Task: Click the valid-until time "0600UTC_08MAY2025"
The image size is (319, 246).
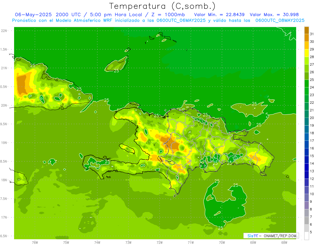Action: (x=280, y=20)
